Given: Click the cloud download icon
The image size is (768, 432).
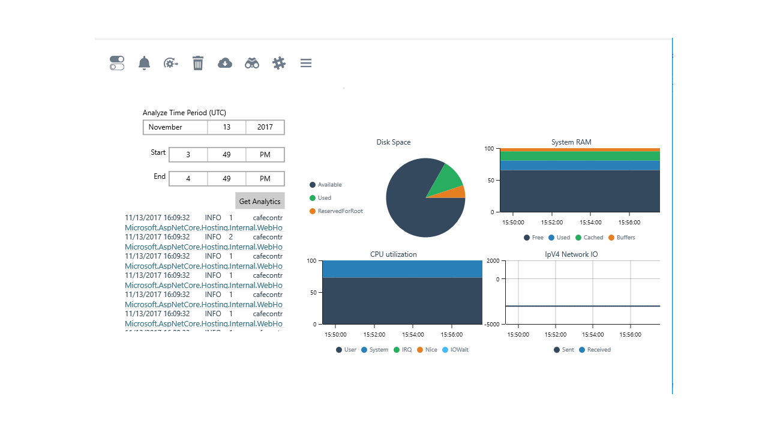Looking at the screenshot, I should (x=225, y=63).
